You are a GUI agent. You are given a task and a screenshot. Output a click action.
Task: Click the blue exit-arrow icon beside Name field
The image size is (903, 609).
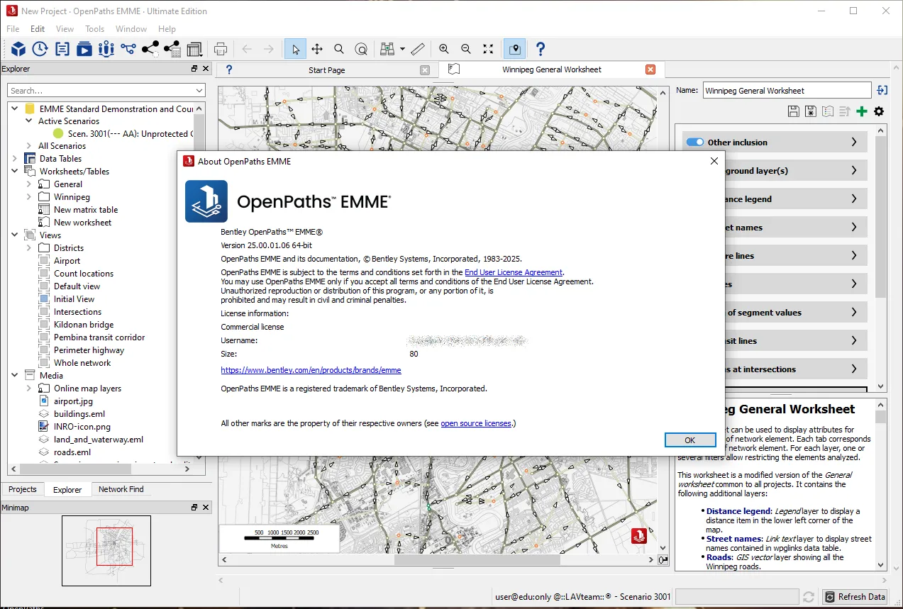[882, 90]
